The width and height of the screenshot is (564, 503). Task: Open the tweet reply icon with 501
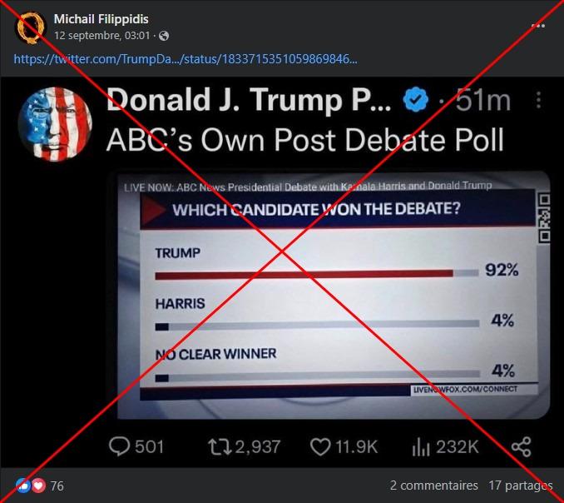pyautogui.click(x=120, y=446)
